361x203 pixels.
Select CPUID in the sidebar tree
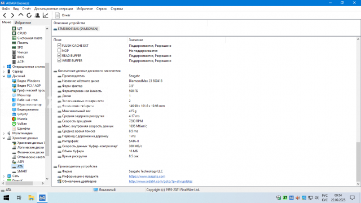point(22,33)
